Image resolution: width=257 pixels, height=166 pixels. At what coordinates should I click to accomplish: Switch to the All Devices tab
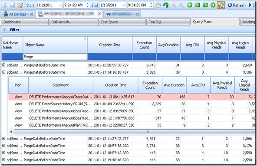[x=17, y=14]
